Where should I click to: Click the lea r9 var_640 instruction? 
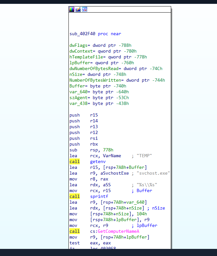click(108, 202)
